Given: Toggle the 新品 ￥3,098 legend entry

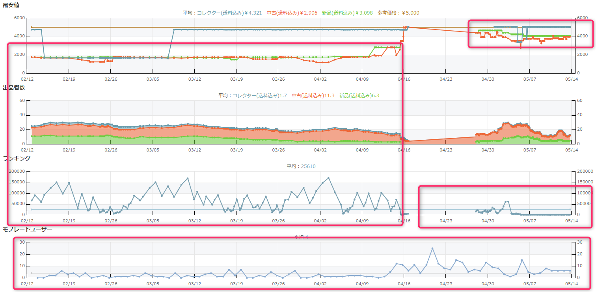Looking at the screenshot, I should [x=347, y=13].
